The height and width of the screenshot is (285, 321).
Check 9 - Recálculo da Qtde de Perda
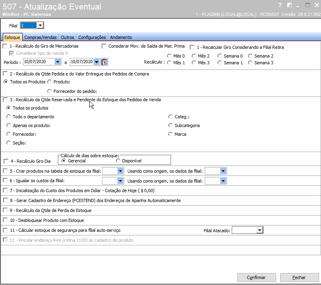(5, 210)
